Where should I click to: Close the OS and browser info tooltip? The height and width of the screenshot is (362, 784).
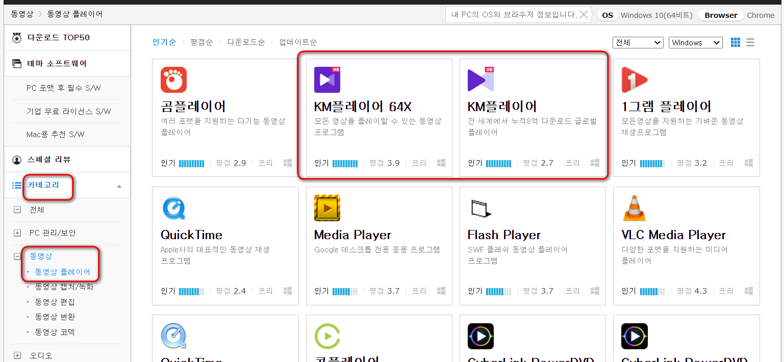(x=585, y=15)
